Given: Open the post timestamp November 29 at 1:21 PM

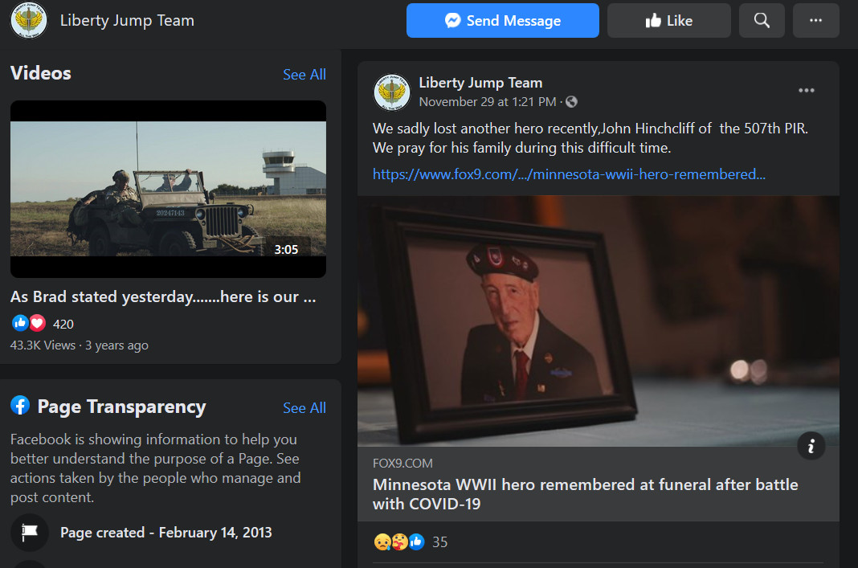Looking at the screenshot, I should pyautogui.click(x=488, y=102).
